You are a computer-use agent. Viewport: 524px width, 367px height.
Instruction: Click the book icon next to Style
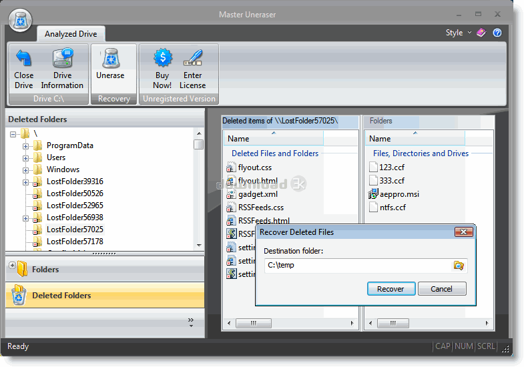pos(481,33)
